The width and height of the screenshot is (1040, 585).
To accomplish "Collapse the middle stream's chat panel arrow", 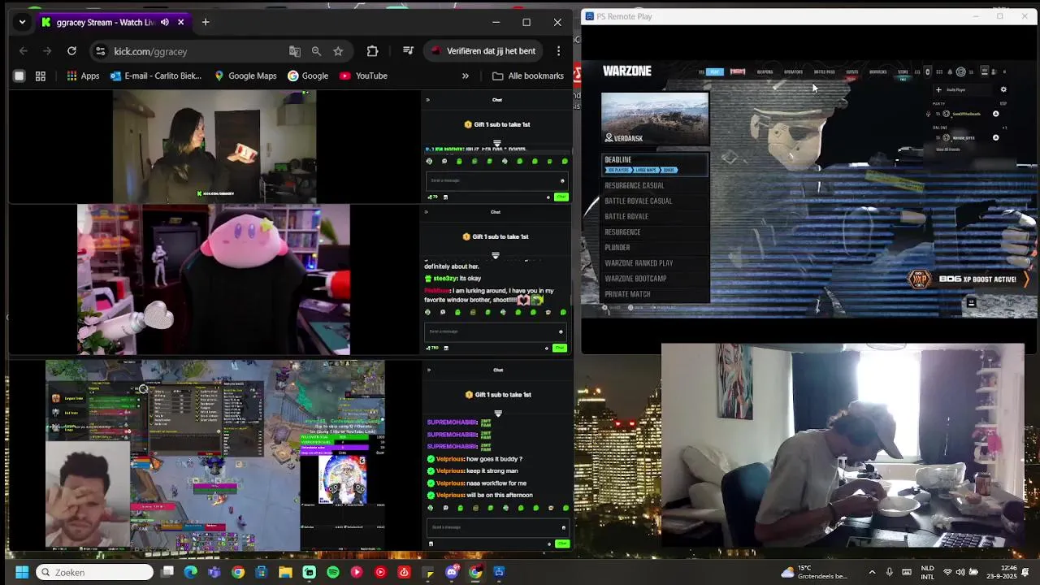I will pos(428,212).
